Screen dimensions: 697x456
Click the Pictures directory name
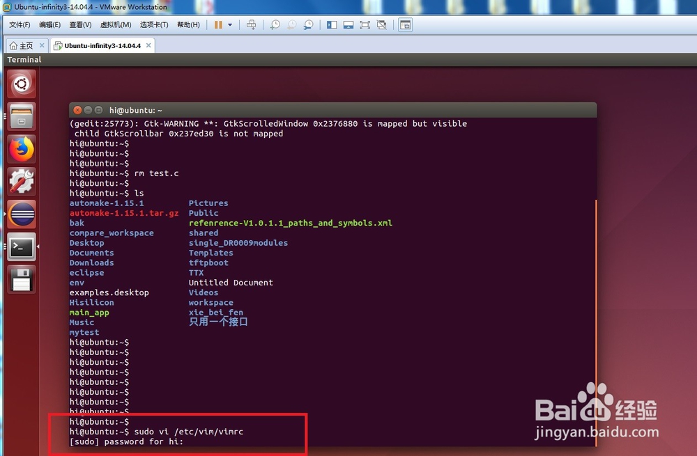click(x=208, y=203)
